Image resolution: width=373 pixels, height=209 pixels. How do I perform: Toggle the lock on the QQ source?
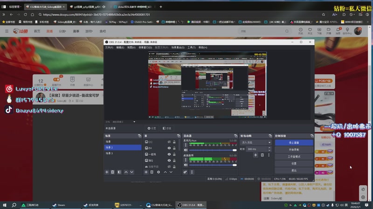(x=174, y=142)
